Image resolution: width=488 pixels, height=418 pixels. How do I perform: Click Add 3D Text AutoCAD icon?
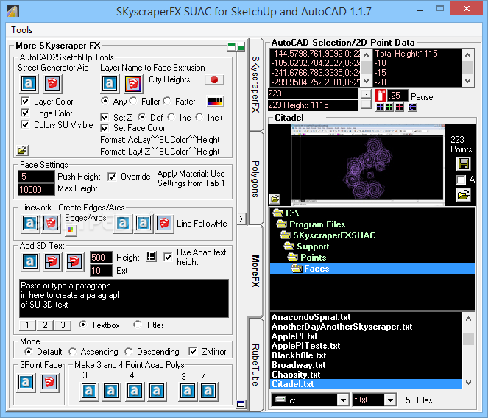(30, 261)
